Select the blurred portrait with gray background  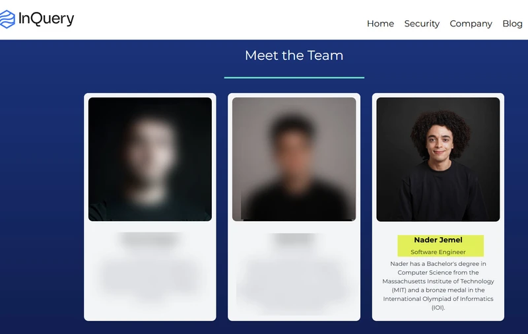[x=294, y=159]
